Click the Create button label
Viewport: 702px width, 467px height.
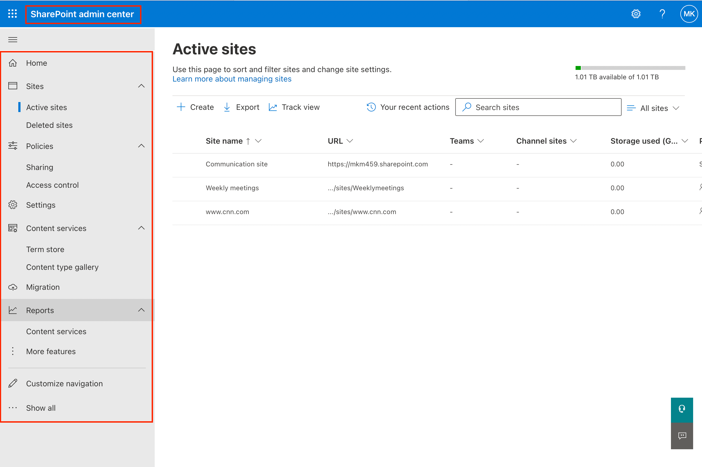202,107
